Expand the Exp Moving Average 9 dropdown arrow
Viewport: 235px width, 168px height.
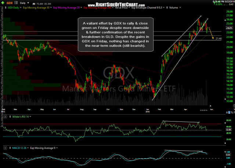pyautogui.click(x=57, y=148)
